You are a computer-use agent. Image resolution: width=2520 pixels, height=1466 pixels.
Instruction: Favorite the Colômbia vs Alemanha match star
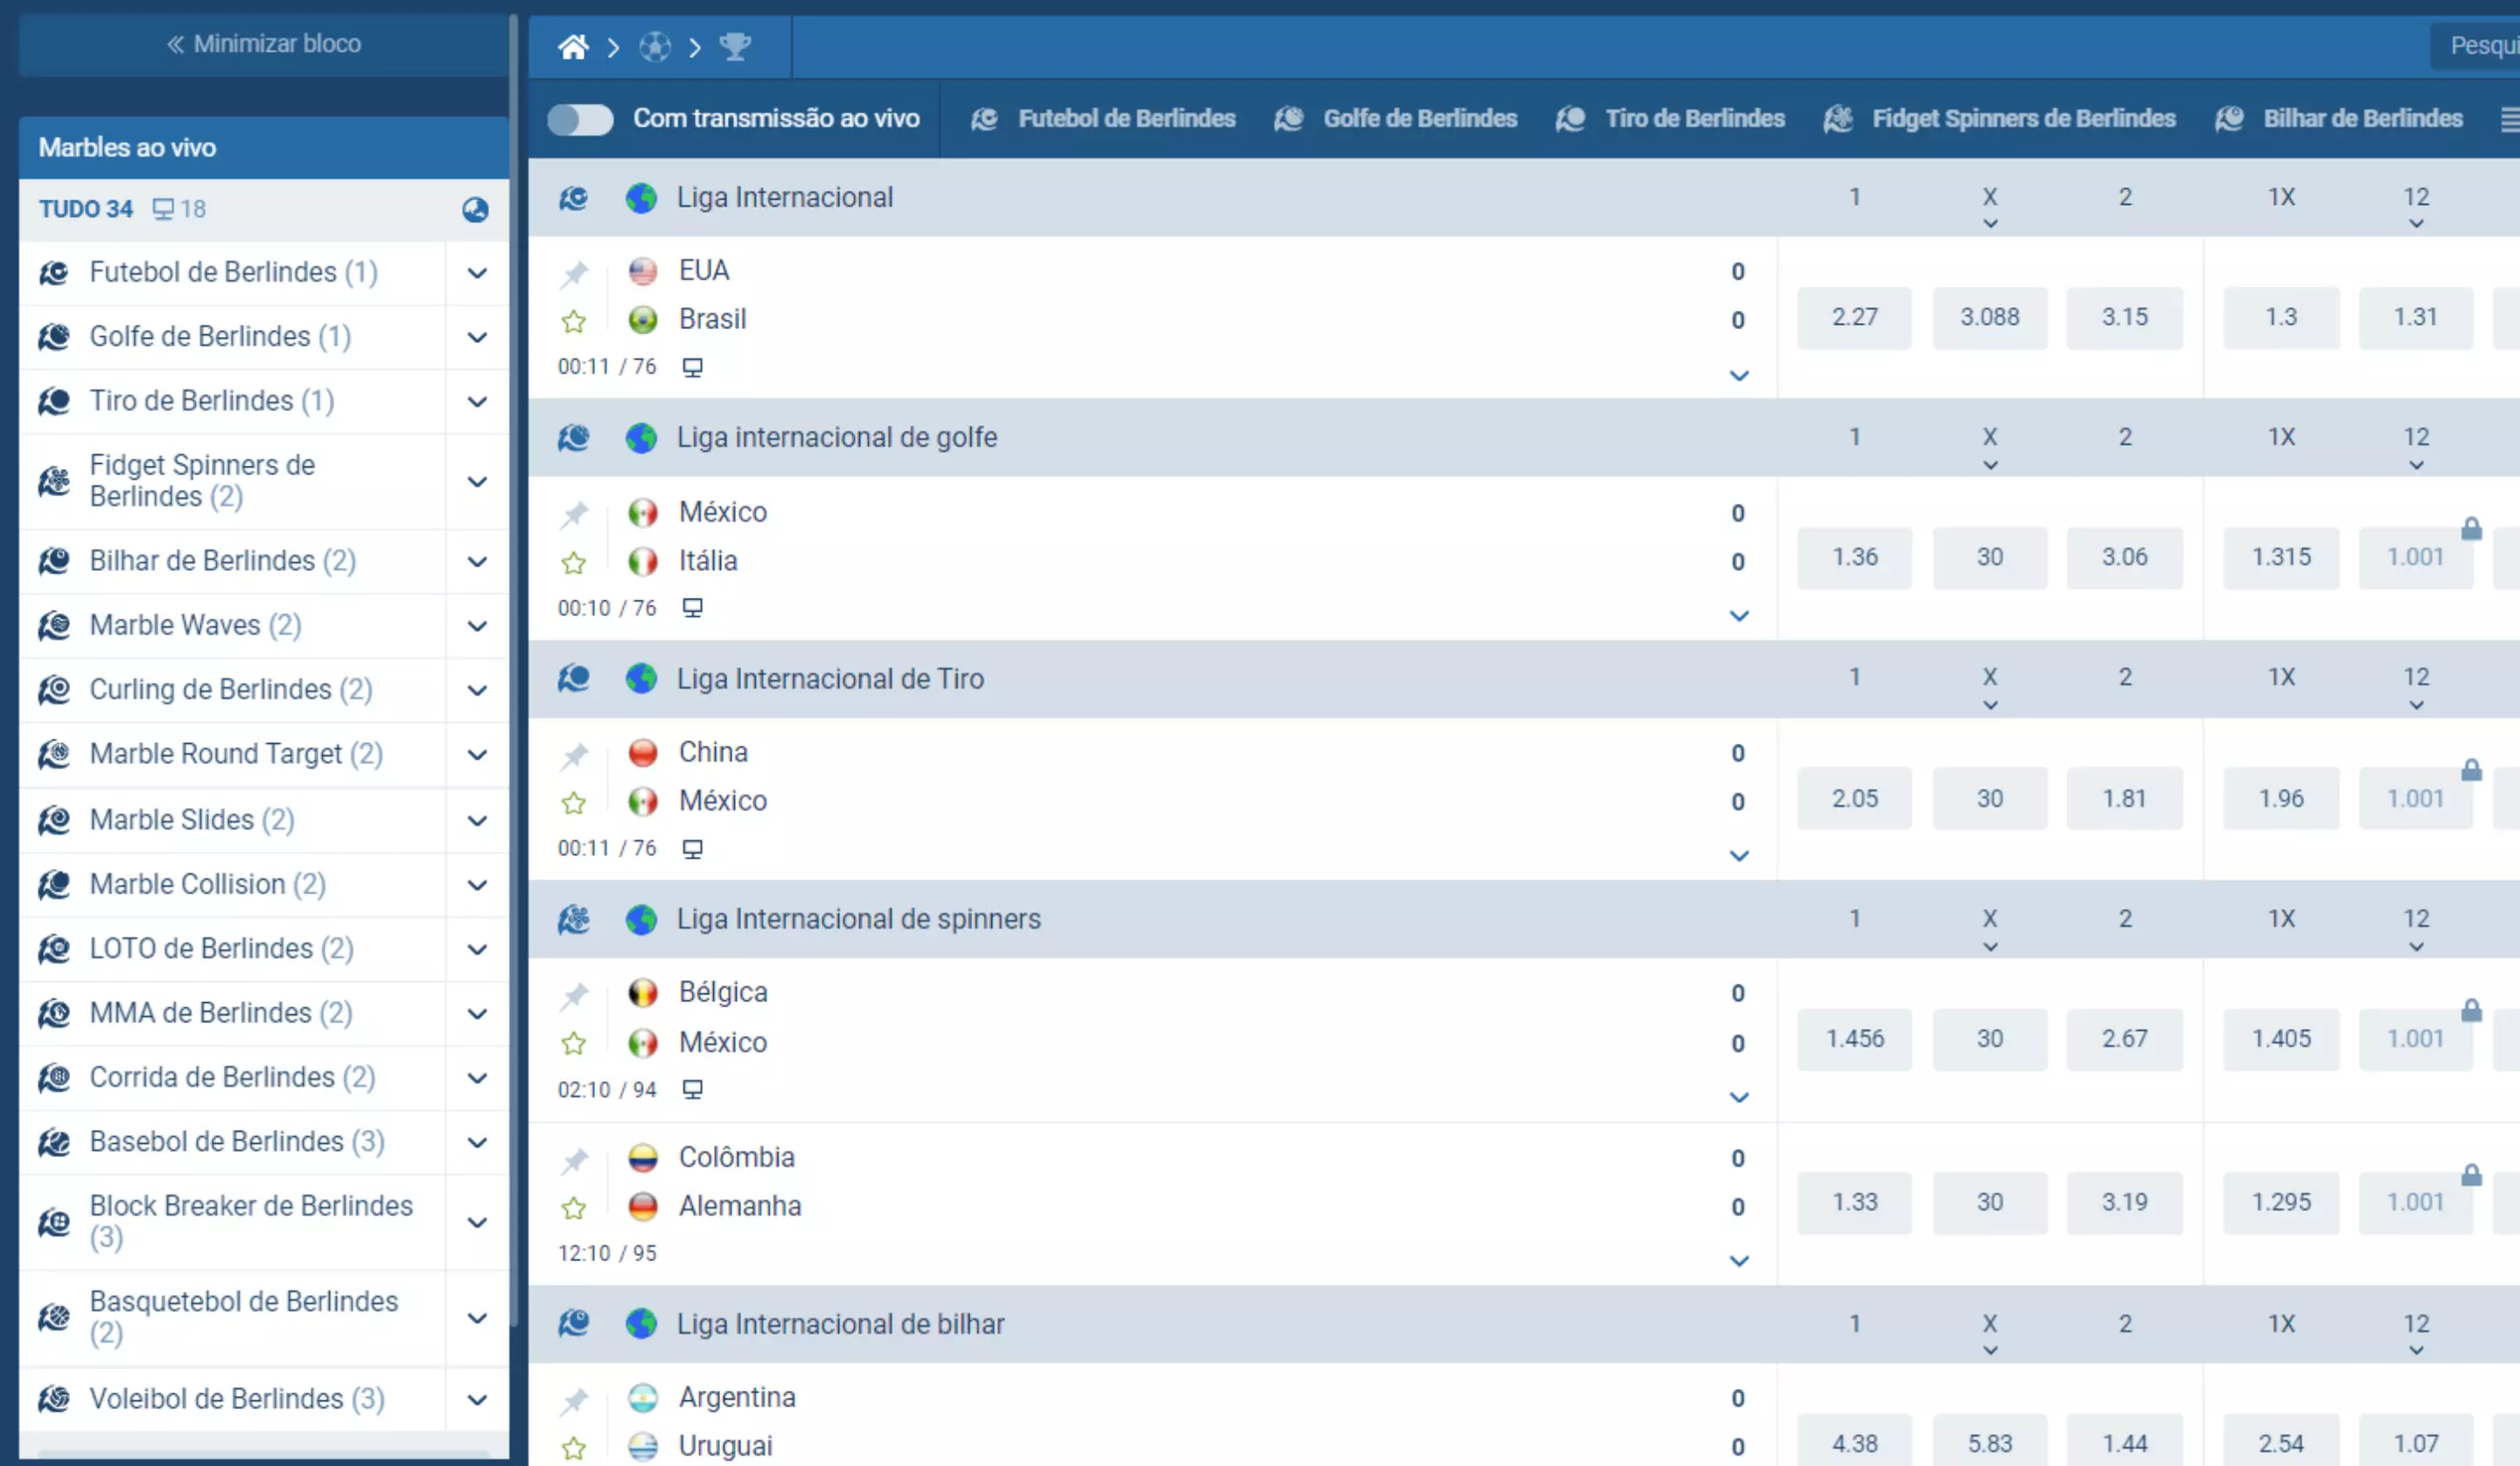[x=574, y=1208]
